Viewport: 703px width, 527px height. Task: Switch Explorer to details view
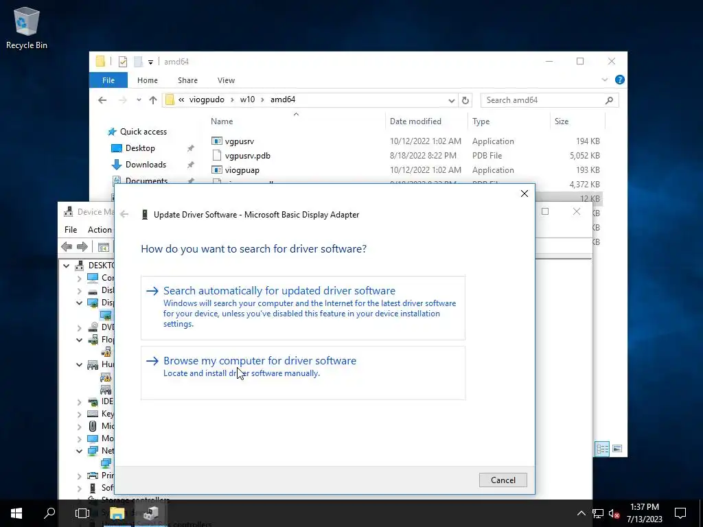coord(602,449)
